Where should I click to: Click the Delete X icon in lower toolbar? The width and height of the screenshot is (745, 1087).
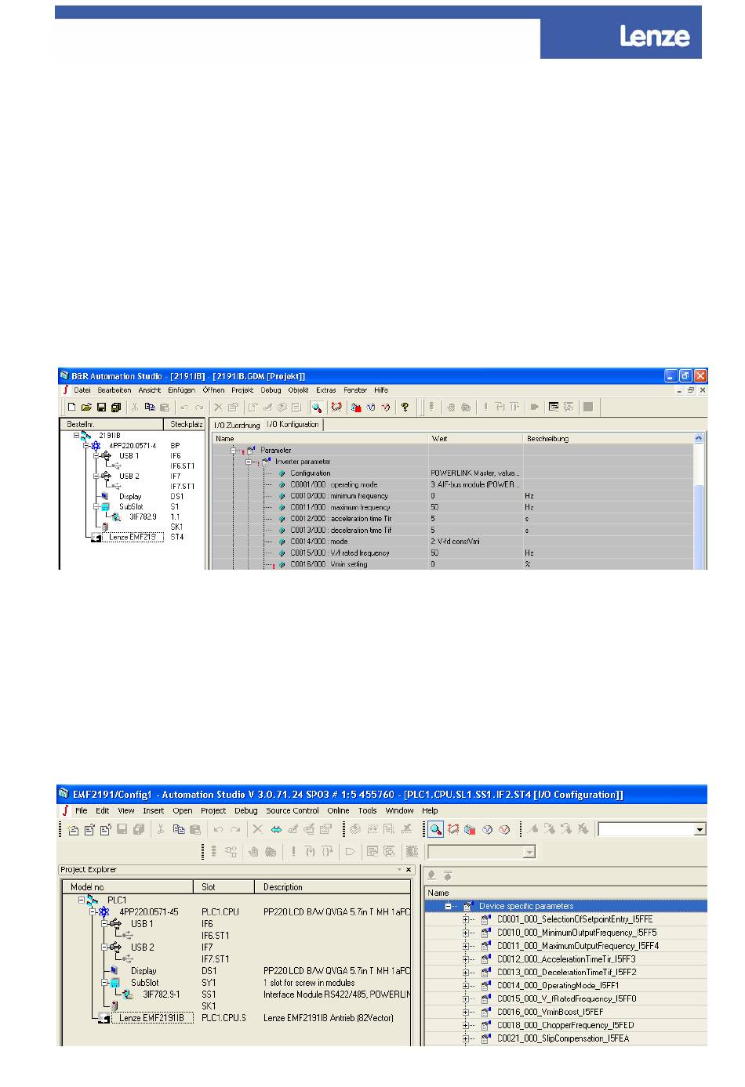pos(257,829)
